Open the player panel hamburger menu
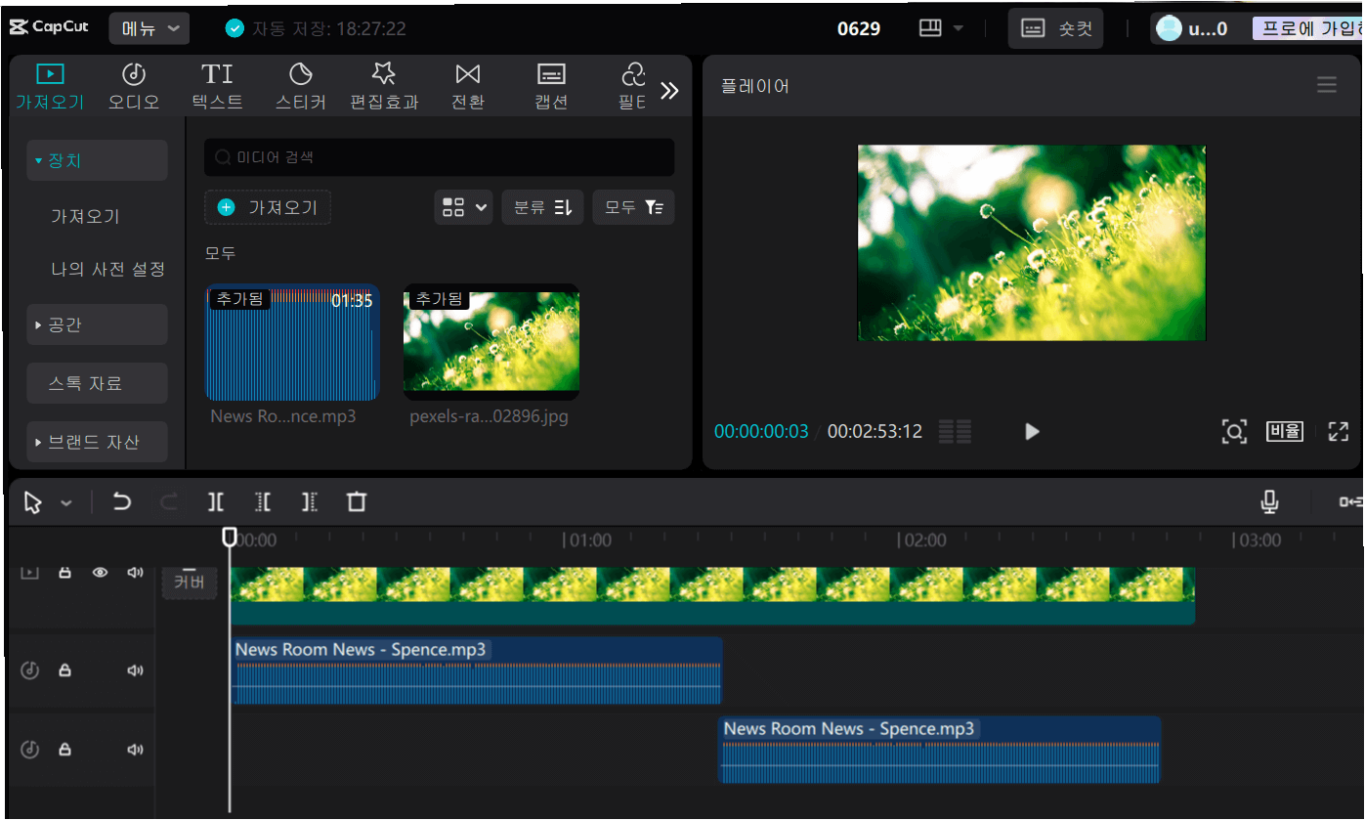 click(x=1326, y=85)
